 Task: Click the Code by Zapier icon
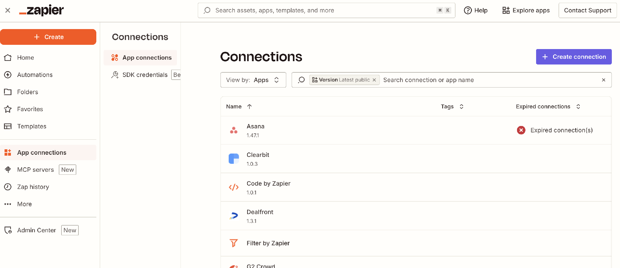pos(234,187)
